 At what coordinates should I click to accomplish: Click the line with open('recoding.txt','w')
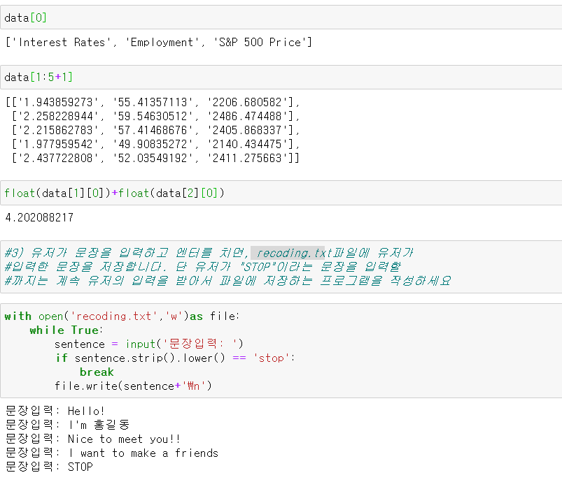coord(122,316)
